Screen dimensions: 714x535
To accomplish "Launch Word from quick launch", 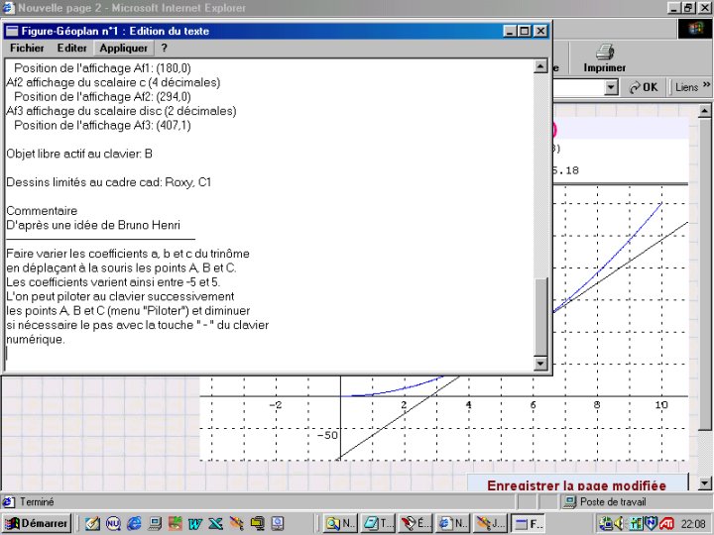I will [195, 524].
